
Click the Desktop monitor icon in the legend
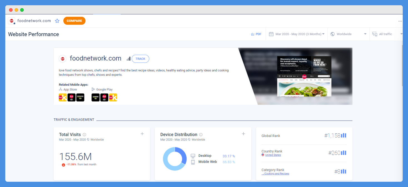pos(193,156)
